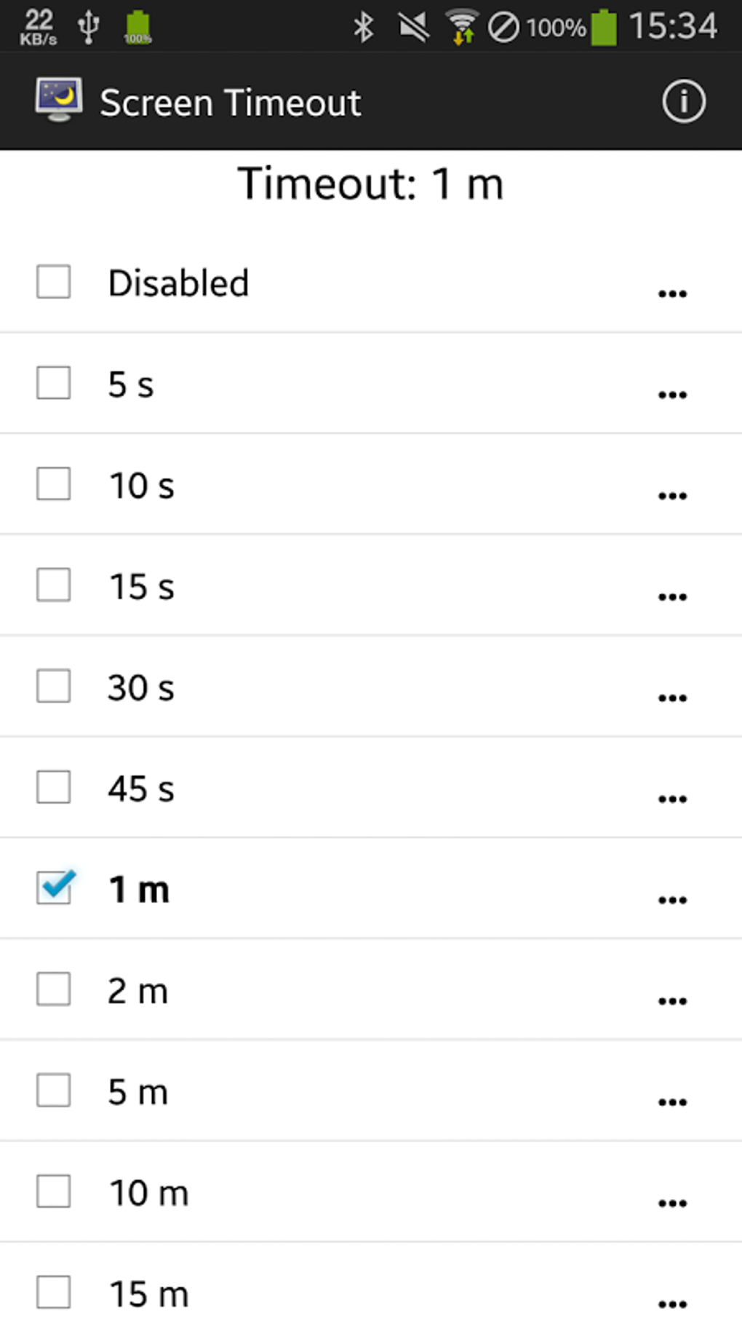742x1320 pixels.
Task: Tap the "Timeout: 1 m" heading
Action: coord(370,183)
